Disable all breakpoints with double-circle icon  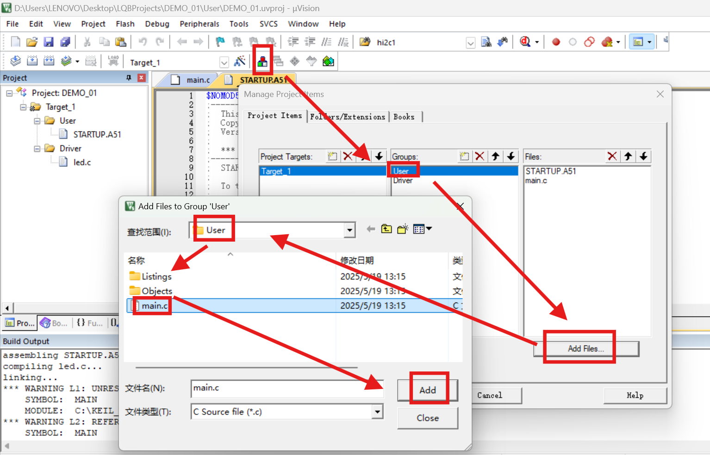click(589, 42)
